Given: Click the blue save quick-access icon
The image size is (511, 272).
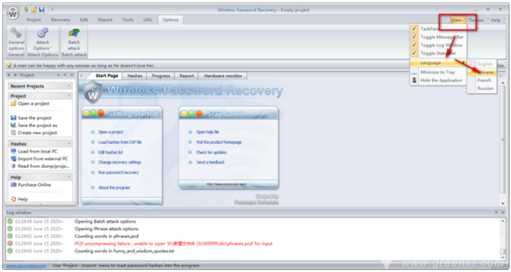Looking at the screenshot, I should pyautogui.click(x=42, y=9).
